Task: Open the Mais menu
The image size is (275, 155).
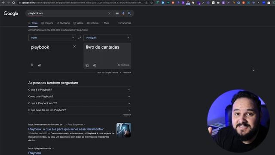Action: tap(106, 23)
